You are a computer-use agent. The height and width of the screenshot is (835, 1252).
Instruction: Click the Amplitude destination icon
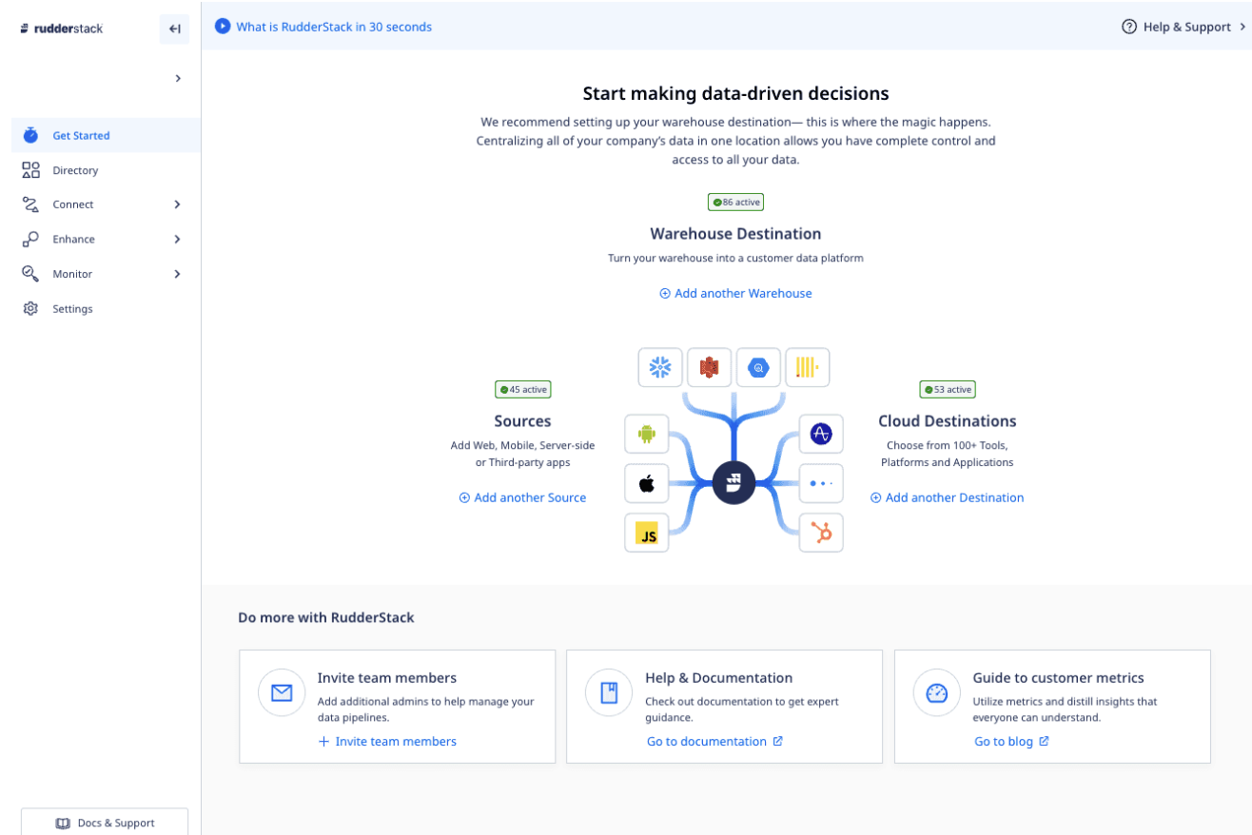point(821,434)
